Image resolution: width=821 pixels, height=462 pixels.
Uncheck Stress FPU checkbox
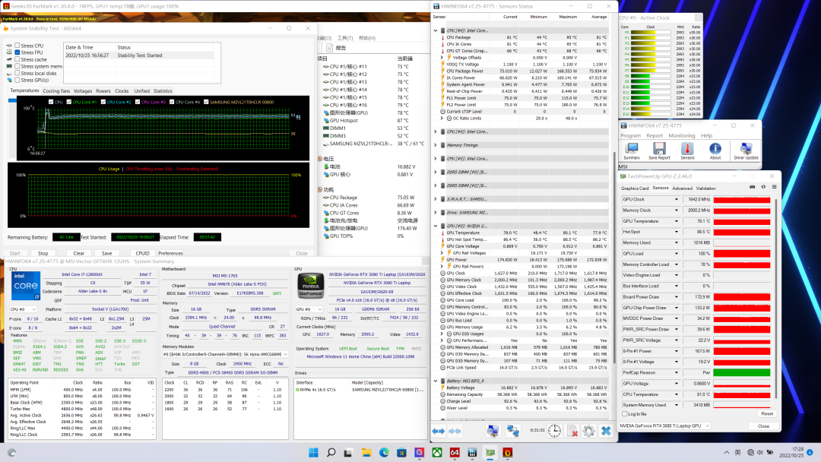(17, 52)
